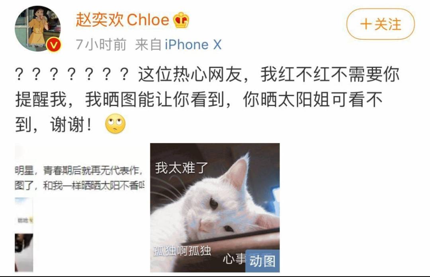Follow the user with +关注 button
This screenshot has height=277, width=430.
point(381,24)
